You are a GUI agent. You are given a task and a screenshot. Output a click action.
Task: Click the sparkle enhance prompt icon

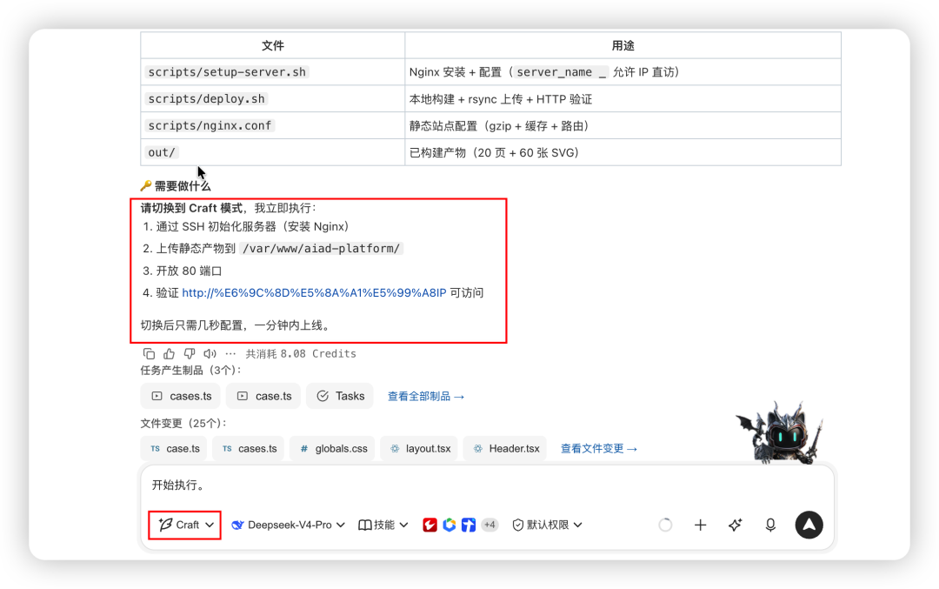[x=736, y=525]
